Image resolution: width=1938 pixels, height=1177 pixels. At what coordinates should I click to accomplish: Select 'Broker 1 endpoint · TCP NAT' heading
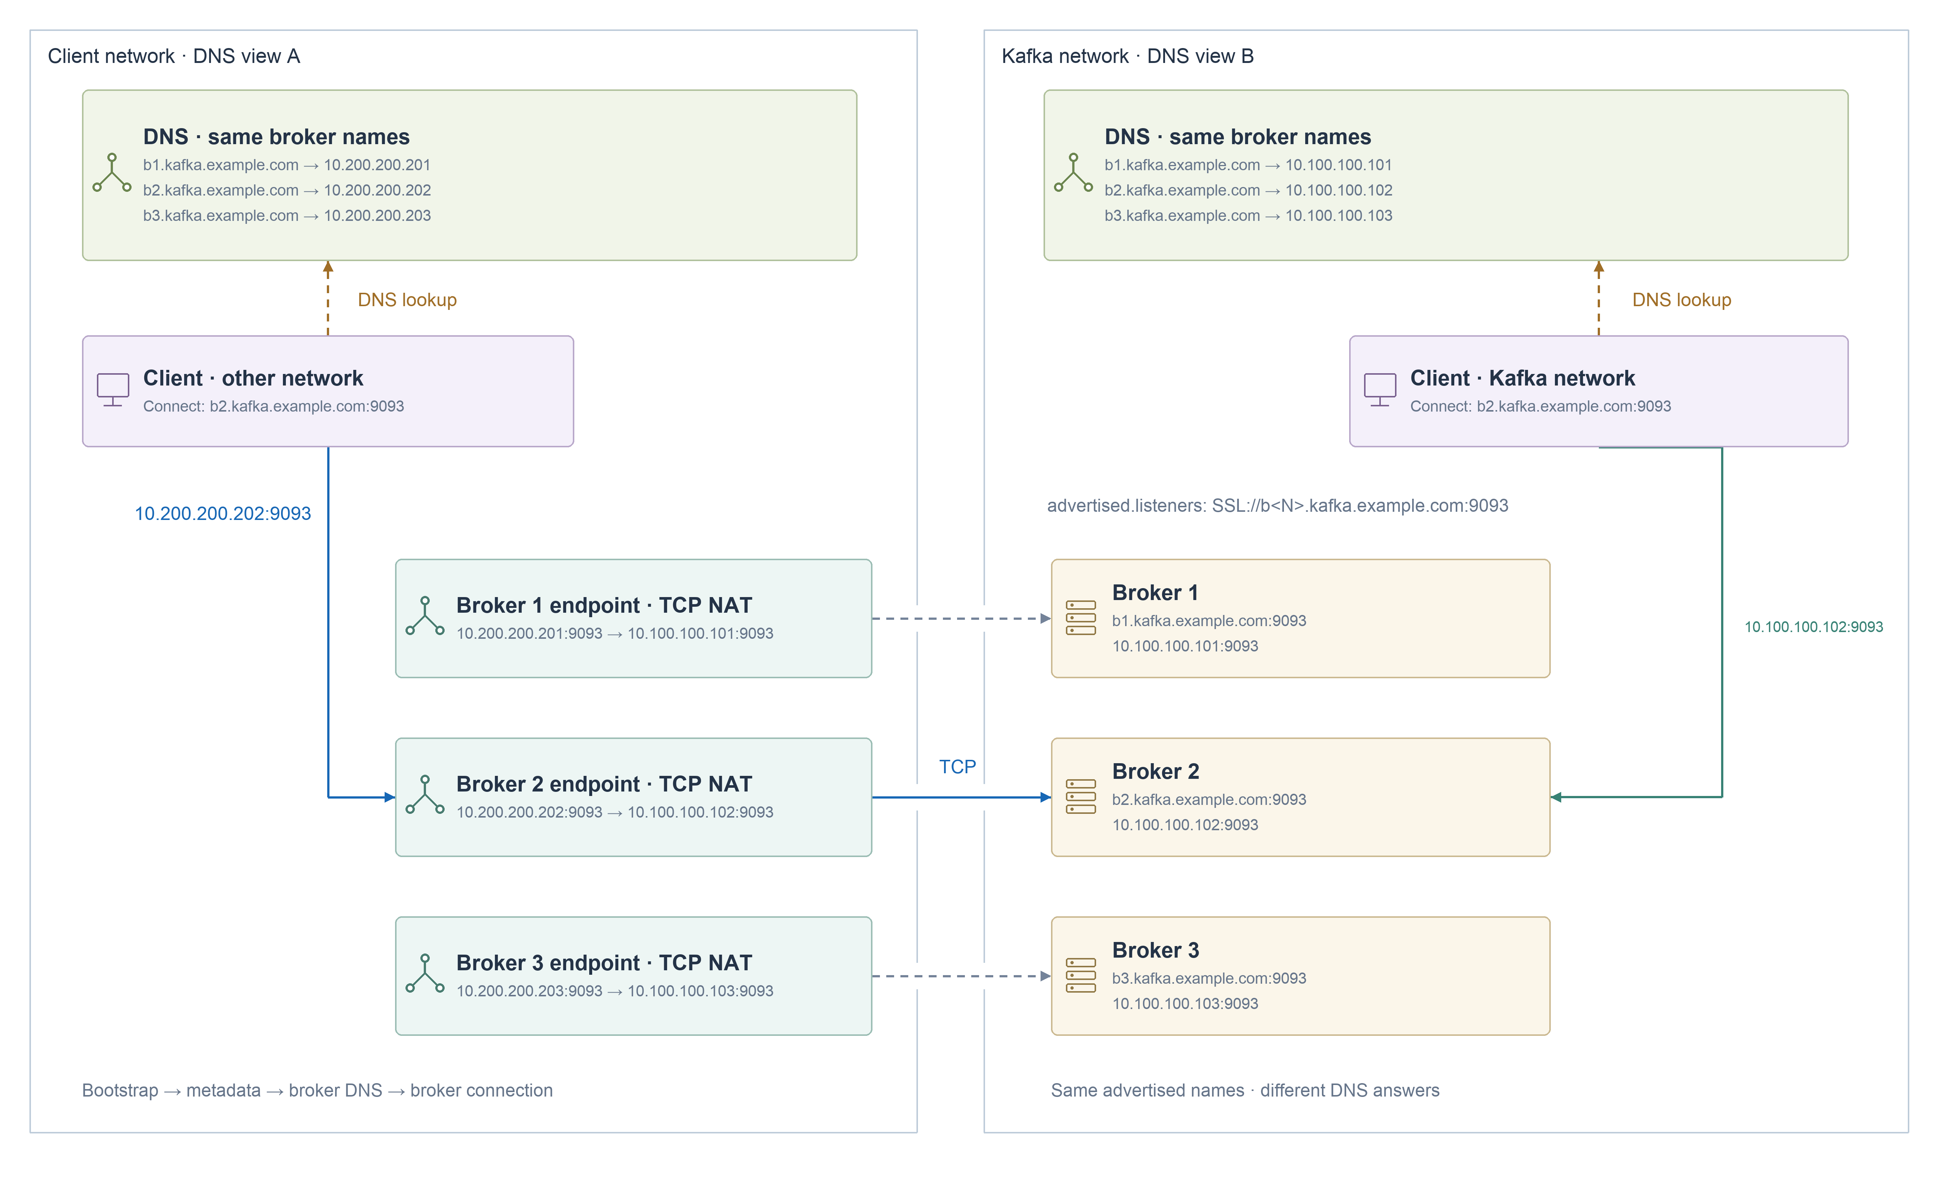point(604,605)
